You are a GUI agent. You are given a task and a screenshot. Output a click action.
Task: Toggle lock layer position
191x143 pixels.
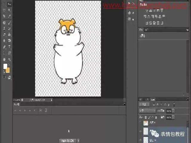tap(153, 117)
